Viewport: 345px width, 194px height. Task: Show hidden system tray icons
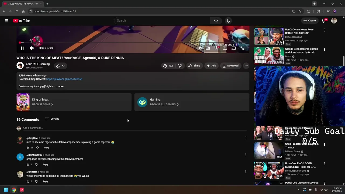pyautogui.click(x=298, y=190)
